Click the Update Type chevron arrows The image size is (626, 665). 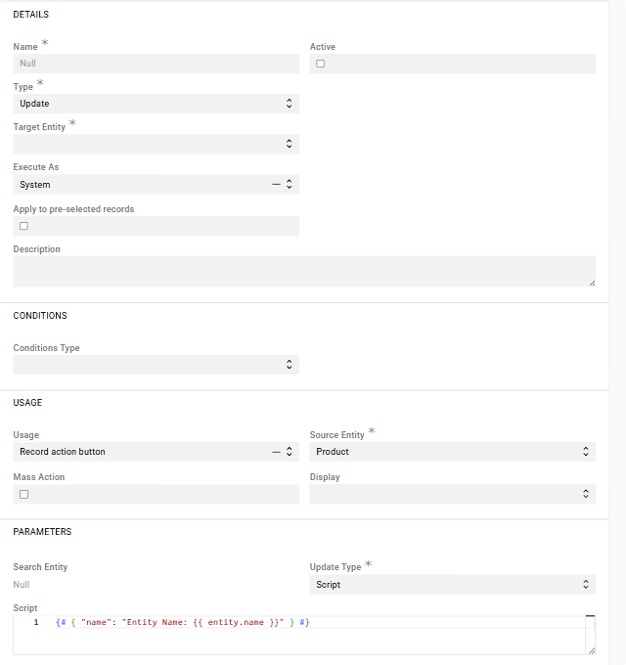click(x=585, y=585)
